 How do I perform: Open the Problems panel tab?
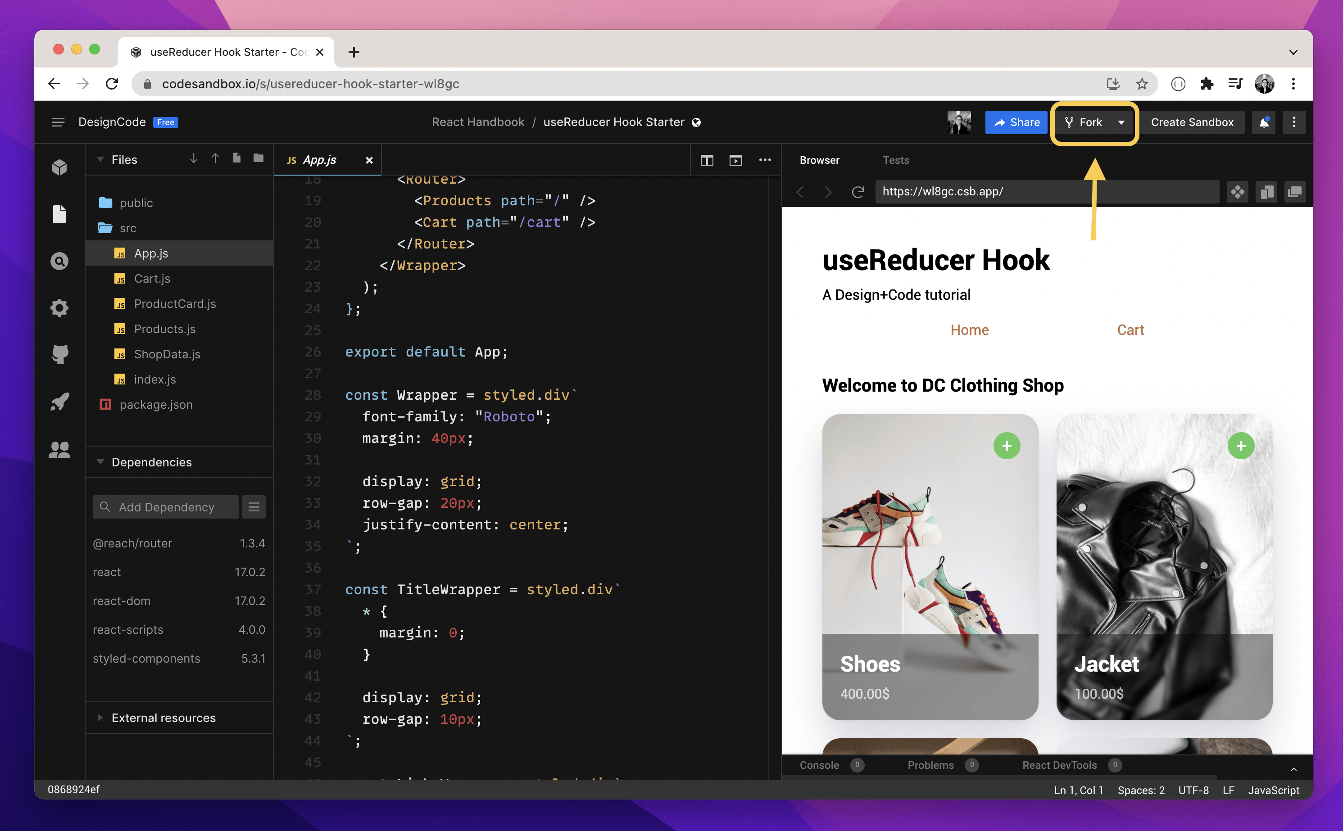pyautogui.click(x=930, y=765)
